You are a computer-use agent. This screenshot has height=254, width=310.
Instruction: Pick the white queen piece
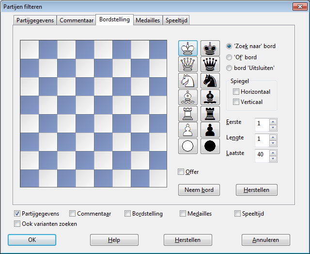187,64
